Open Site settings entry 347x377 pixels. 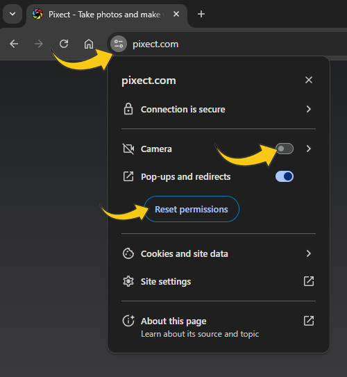(218, 281)
